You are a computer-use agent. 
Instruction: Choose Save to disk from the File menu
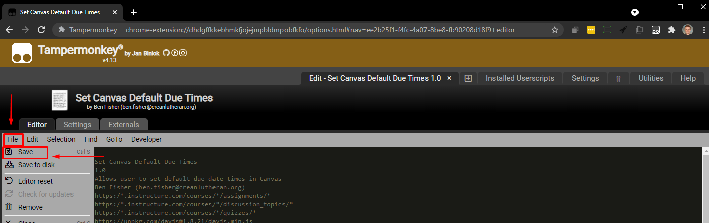coord(47,165)
